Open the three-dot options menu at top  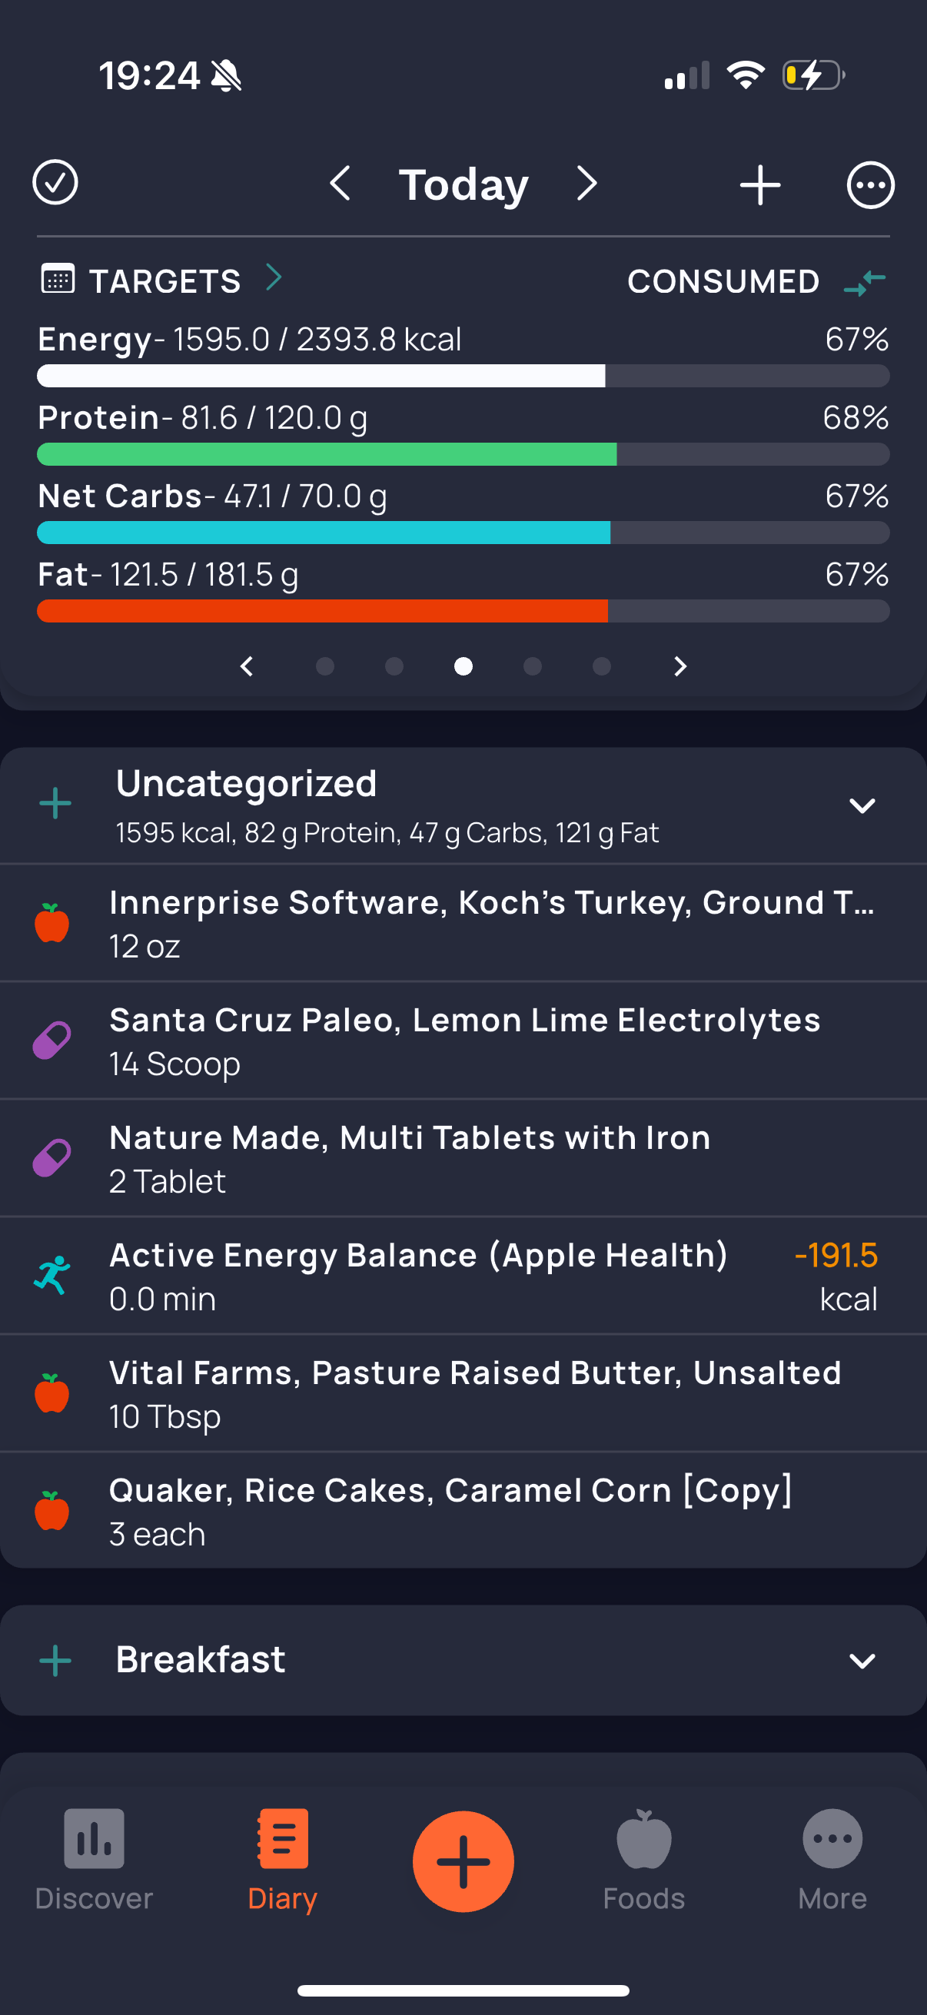(870, 185)
